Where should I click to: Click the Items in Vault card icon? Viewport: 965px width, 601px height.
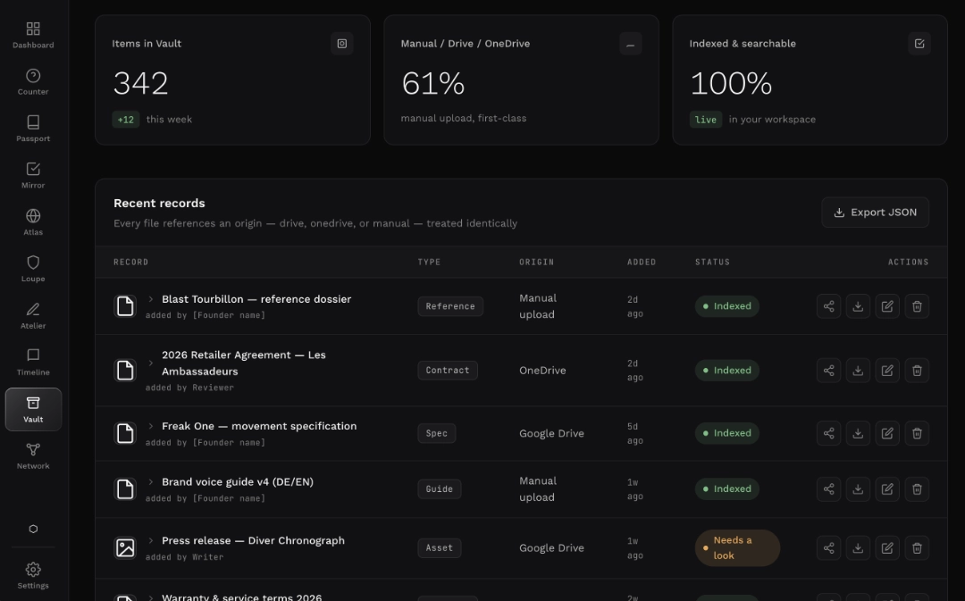tap(342, 44)
